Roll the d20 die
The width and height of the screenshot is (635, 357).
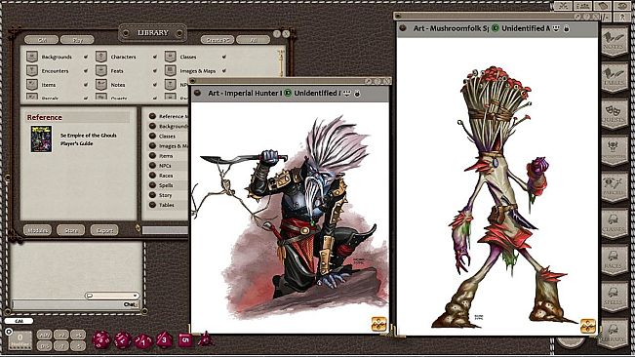click(101, 340)
